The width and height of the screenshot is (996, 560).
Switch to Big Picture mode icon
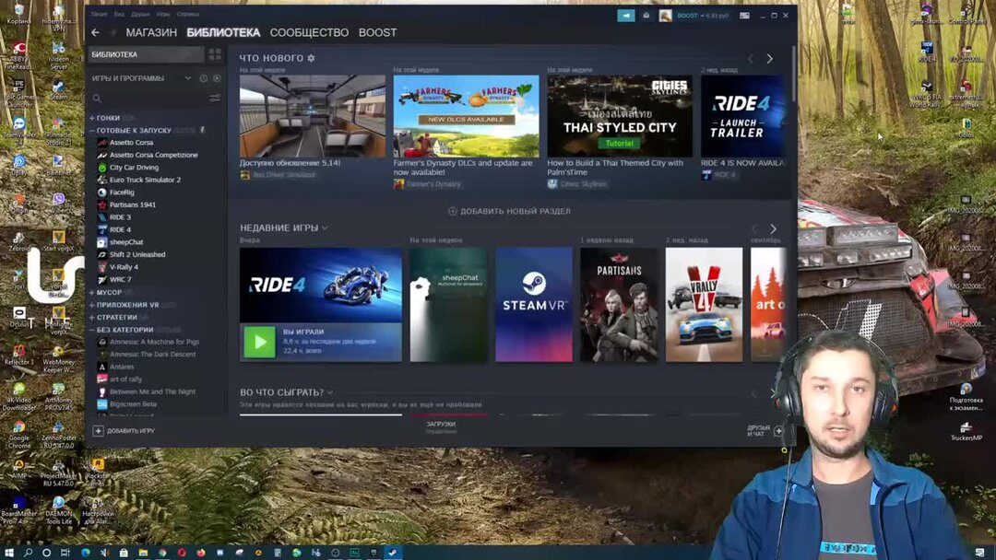744,16
